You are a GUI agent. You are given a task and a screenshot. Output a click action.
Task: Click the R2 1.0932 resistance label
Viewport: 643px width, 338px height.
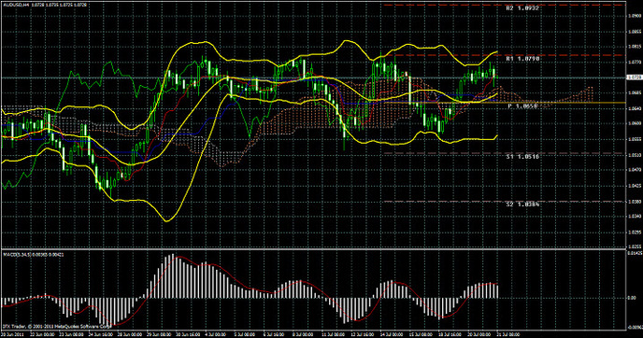tap(522, 8)
